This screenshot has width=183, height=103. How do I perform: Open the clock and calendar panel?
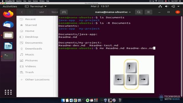coord(100,6)
